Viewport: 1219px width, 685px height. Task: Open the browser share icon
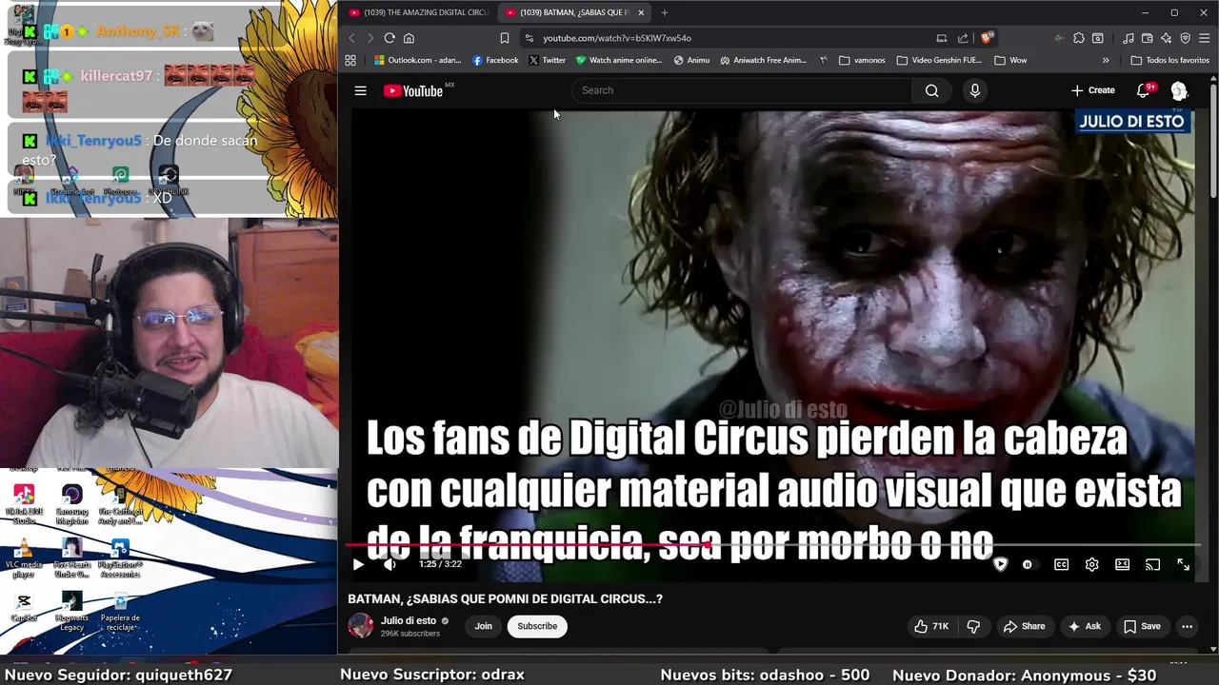(x=963, y=38)
